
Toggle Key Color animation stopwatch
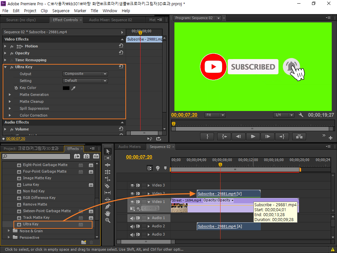coord(16,88)
